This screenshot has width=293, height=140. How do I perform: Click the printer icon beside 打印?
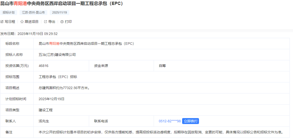click(62, 22)
